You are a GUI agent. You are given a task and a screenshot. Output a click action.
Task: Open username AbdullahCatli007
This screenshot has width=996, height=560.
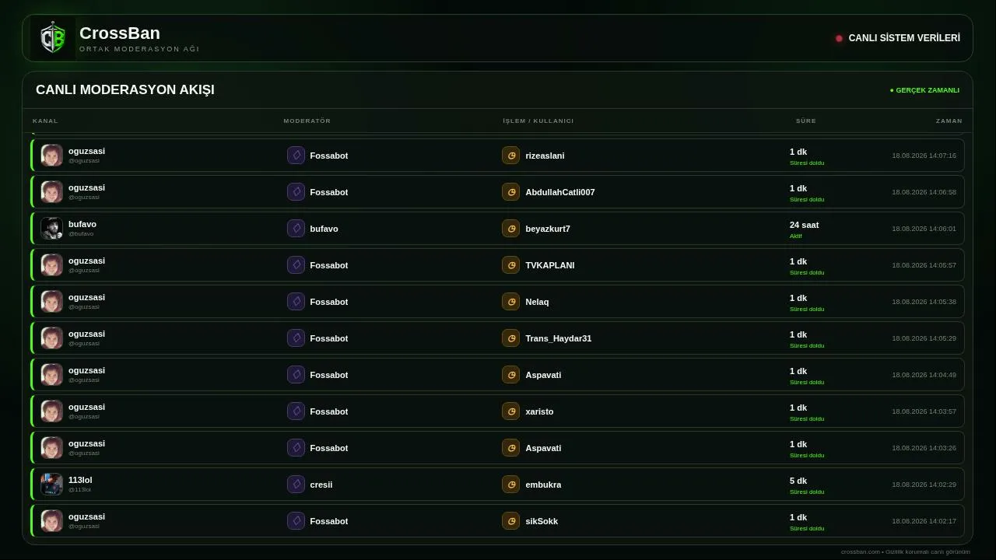click(x=560, y=192)
